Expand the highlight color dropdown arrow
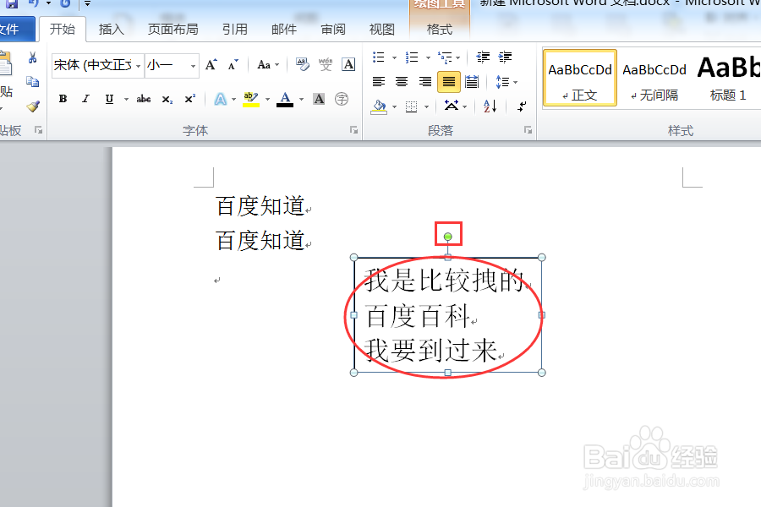 pyautogui.click(x=267, y=100)
